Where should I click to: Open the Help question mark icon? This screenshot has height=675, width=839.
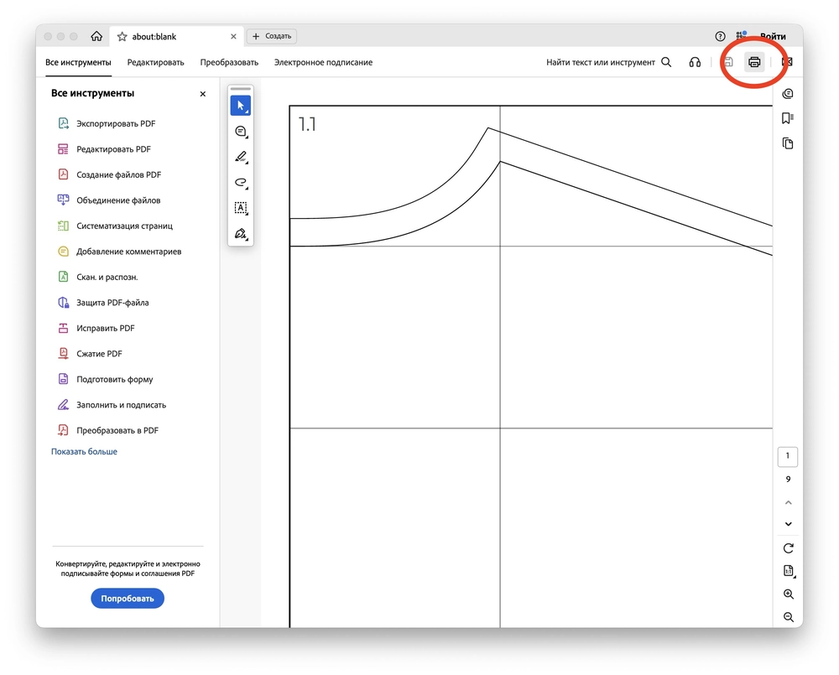pyautogui.click(x=720, y=36)
